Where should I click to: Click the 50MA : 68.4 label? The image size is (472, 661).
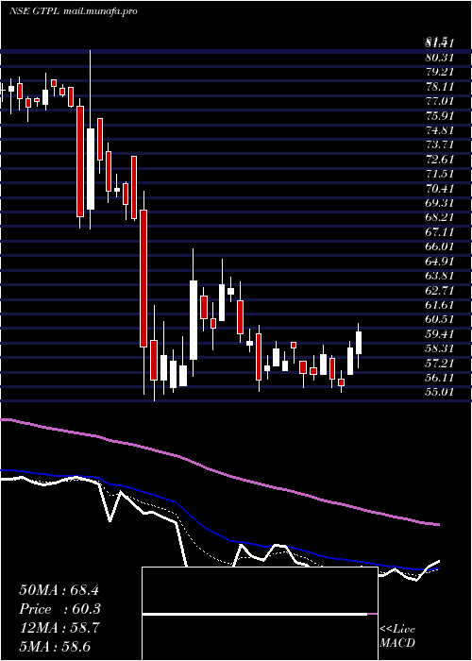tap(59, 590)
